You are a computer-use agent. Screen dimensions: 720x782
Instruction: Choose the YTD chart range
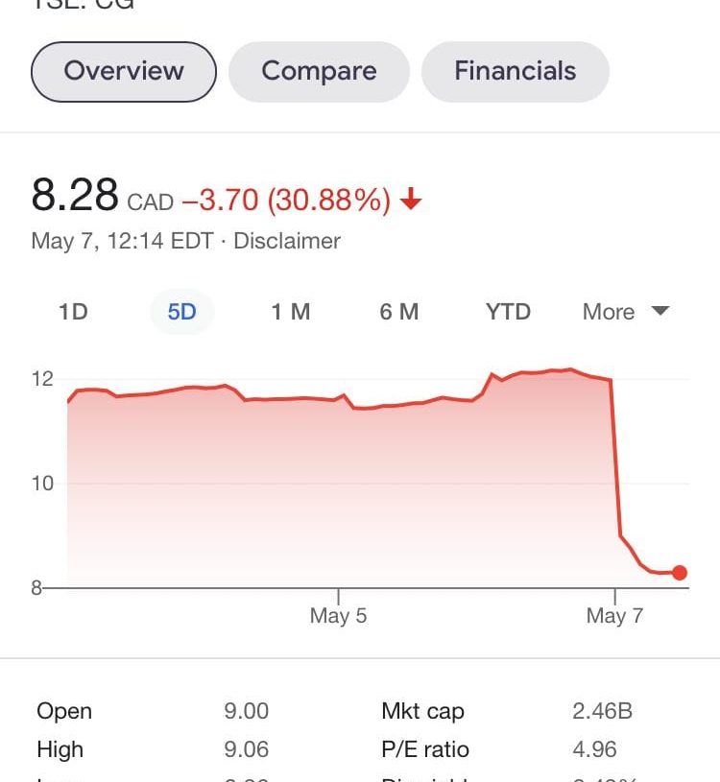pos(508,312)
